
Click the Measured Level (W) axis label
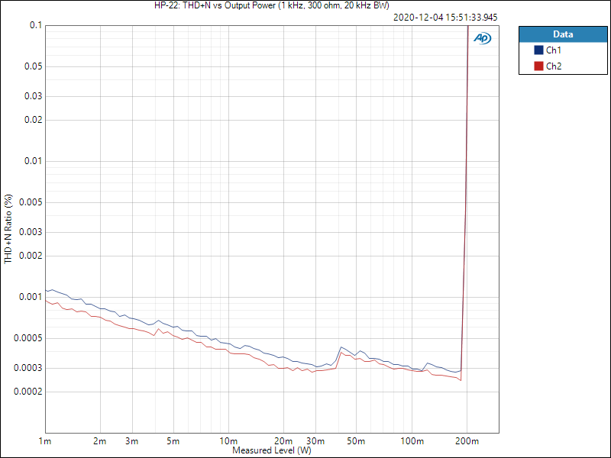click(272, 450)
